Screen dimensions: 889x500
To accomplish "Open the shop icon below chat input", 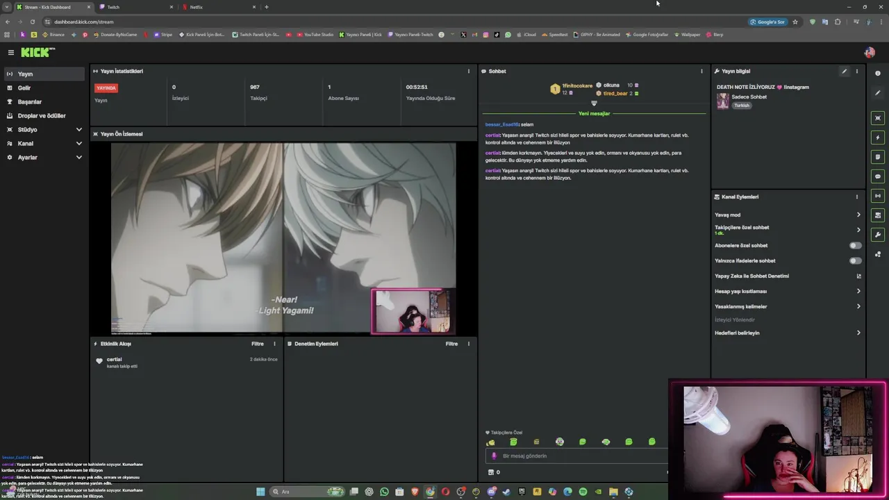I will click(491, 472).
